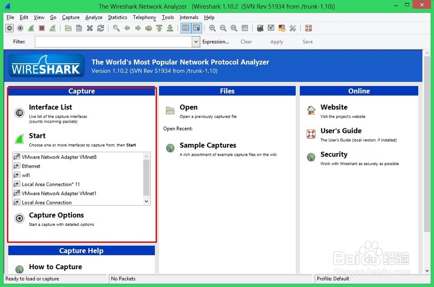434x287 pixels.
Task: Open the Telephony menu
Action: [144, 17]
